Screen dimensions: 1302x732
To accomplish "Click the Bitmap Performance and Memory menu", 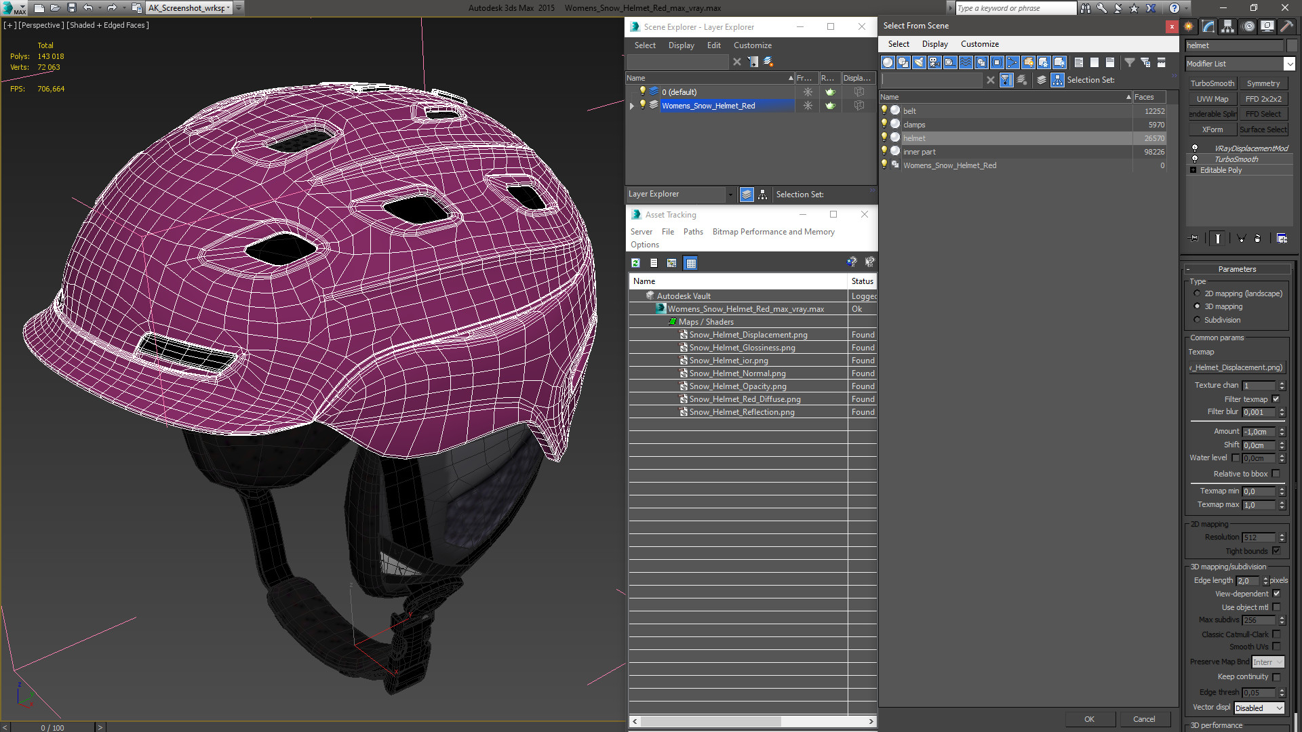I will (774, 232).
